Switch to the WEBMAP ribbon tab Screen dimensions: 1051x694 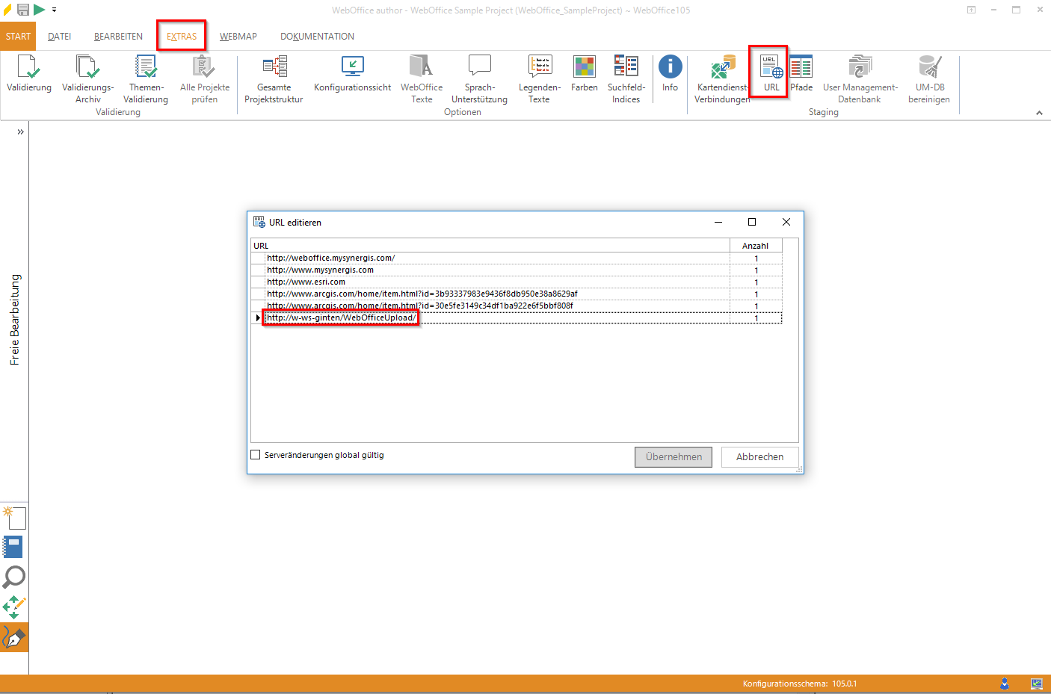pos(238,37)
